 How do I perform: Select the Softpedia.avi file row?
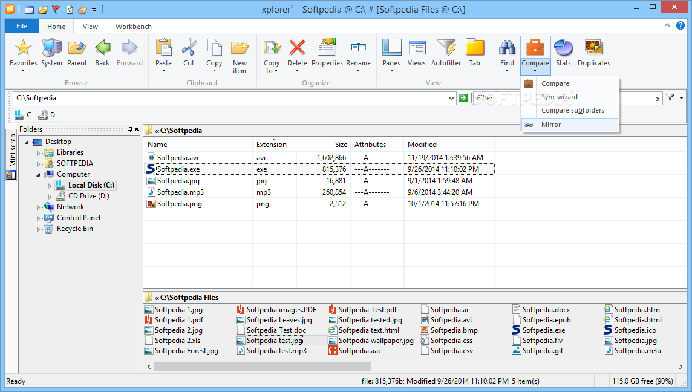tap(320, 158)
